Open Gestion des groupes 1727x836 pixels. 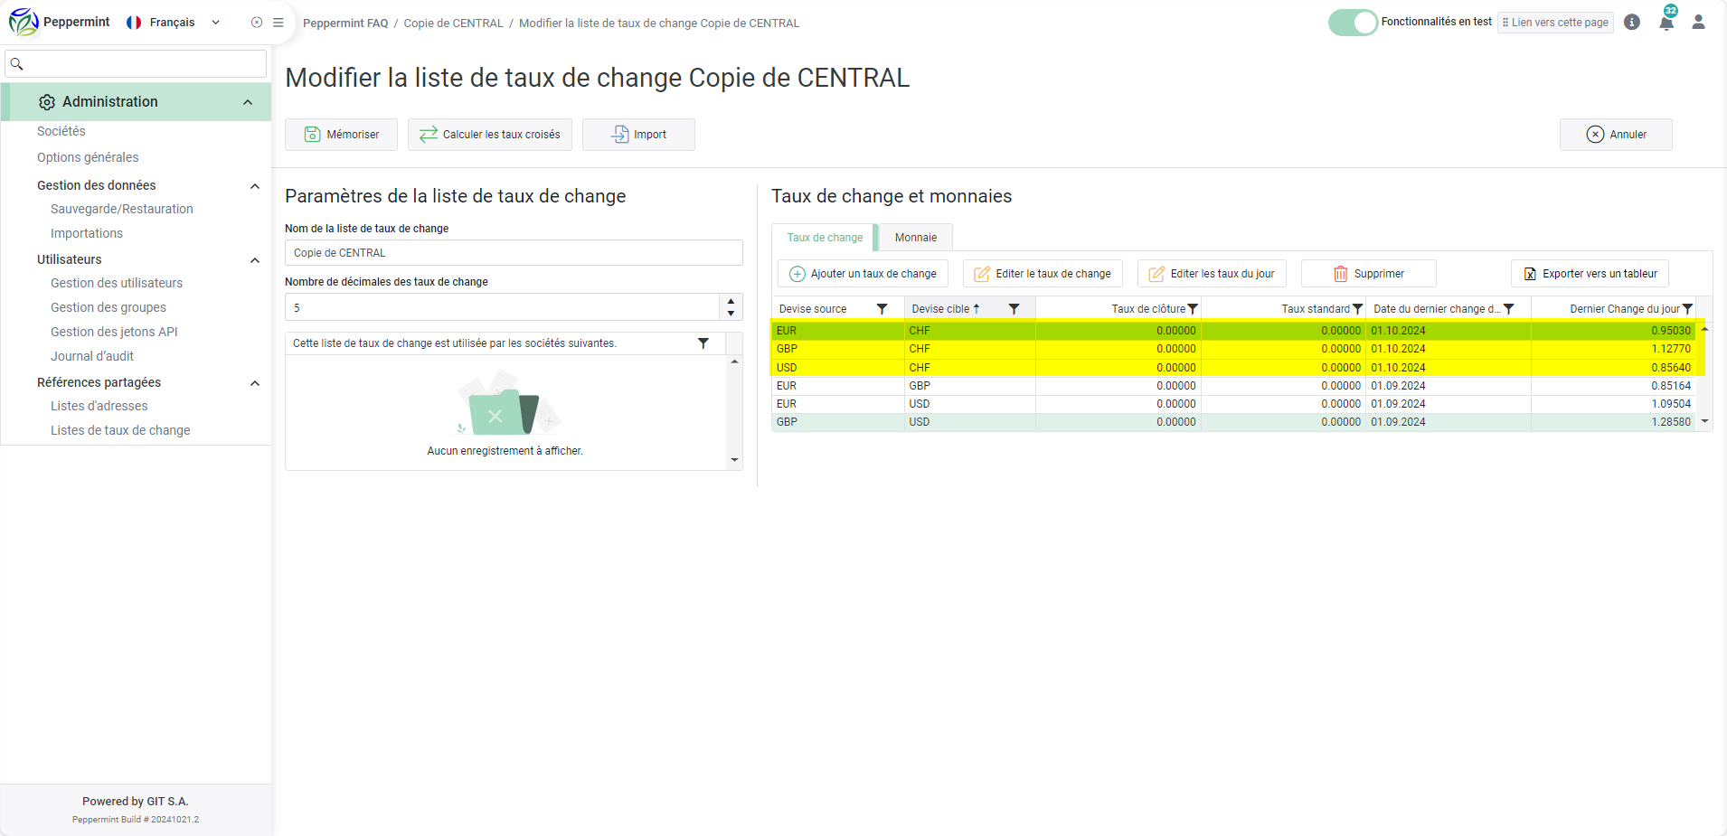click(x=109, y=307)
